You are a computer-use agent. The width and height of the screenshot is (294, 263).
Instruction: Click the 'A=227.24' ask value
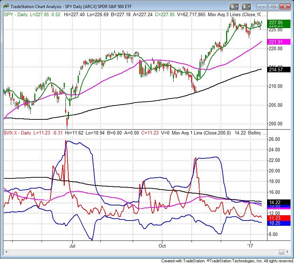pos(143,14)
